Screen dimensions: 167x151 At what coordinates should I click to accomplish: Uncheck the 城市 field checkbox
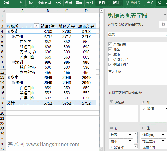tap(110, 54)
